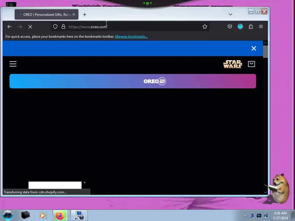Image resolution: width=295 pixels, height=221 pixels.
Task: Show hidden system tray icons arrow
Action: click(245, 216)
